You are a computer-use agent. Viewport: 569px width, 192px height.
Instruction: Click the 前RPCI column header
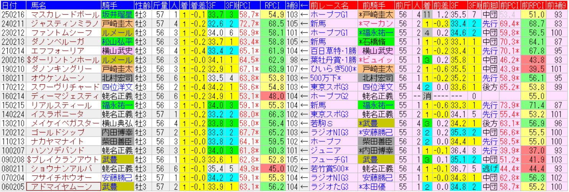[533, 5]
